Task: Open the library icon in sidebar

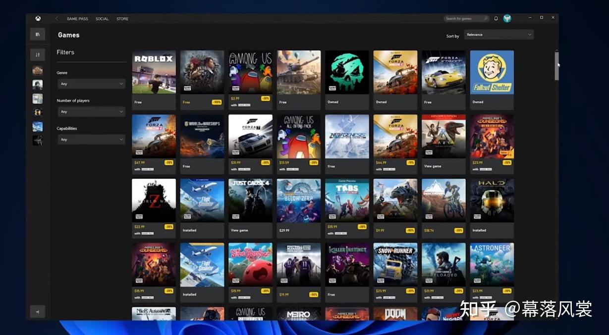Action: coord(38,34)
